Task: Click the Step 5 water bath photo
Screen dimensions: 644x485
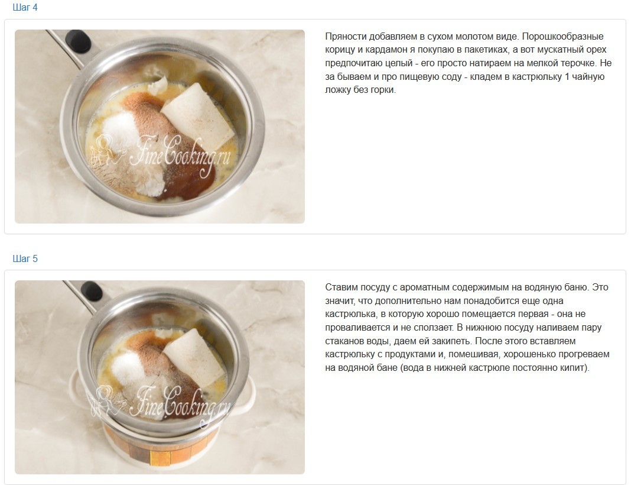Action: click(160, 377)
